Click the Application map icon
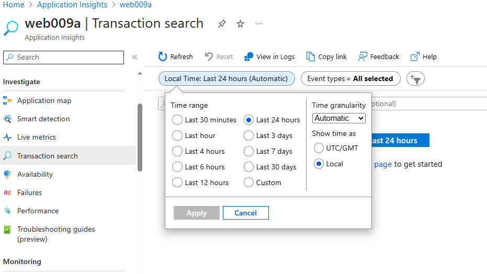Viewport: 487px width, 274px height. click(x=7, y=100)
